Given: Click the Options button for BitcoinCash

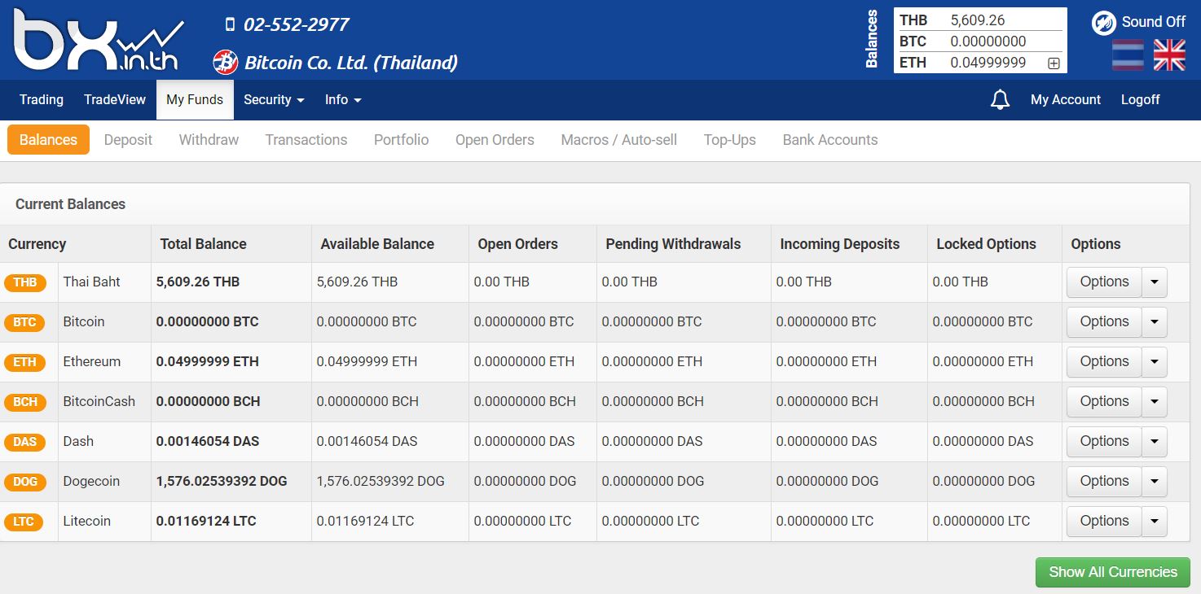Looking at the screenshot, I should point(1104,402).
